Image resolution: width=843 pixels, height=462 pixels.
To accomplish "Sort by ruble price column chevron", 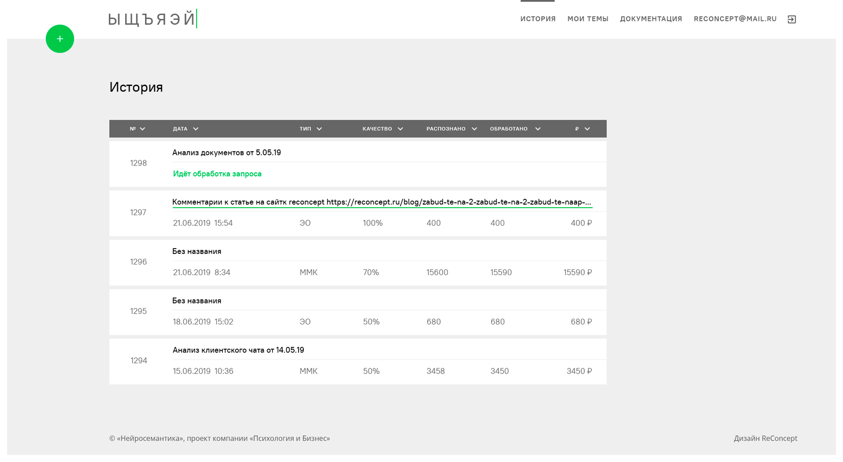I will (x=587, y=129).
